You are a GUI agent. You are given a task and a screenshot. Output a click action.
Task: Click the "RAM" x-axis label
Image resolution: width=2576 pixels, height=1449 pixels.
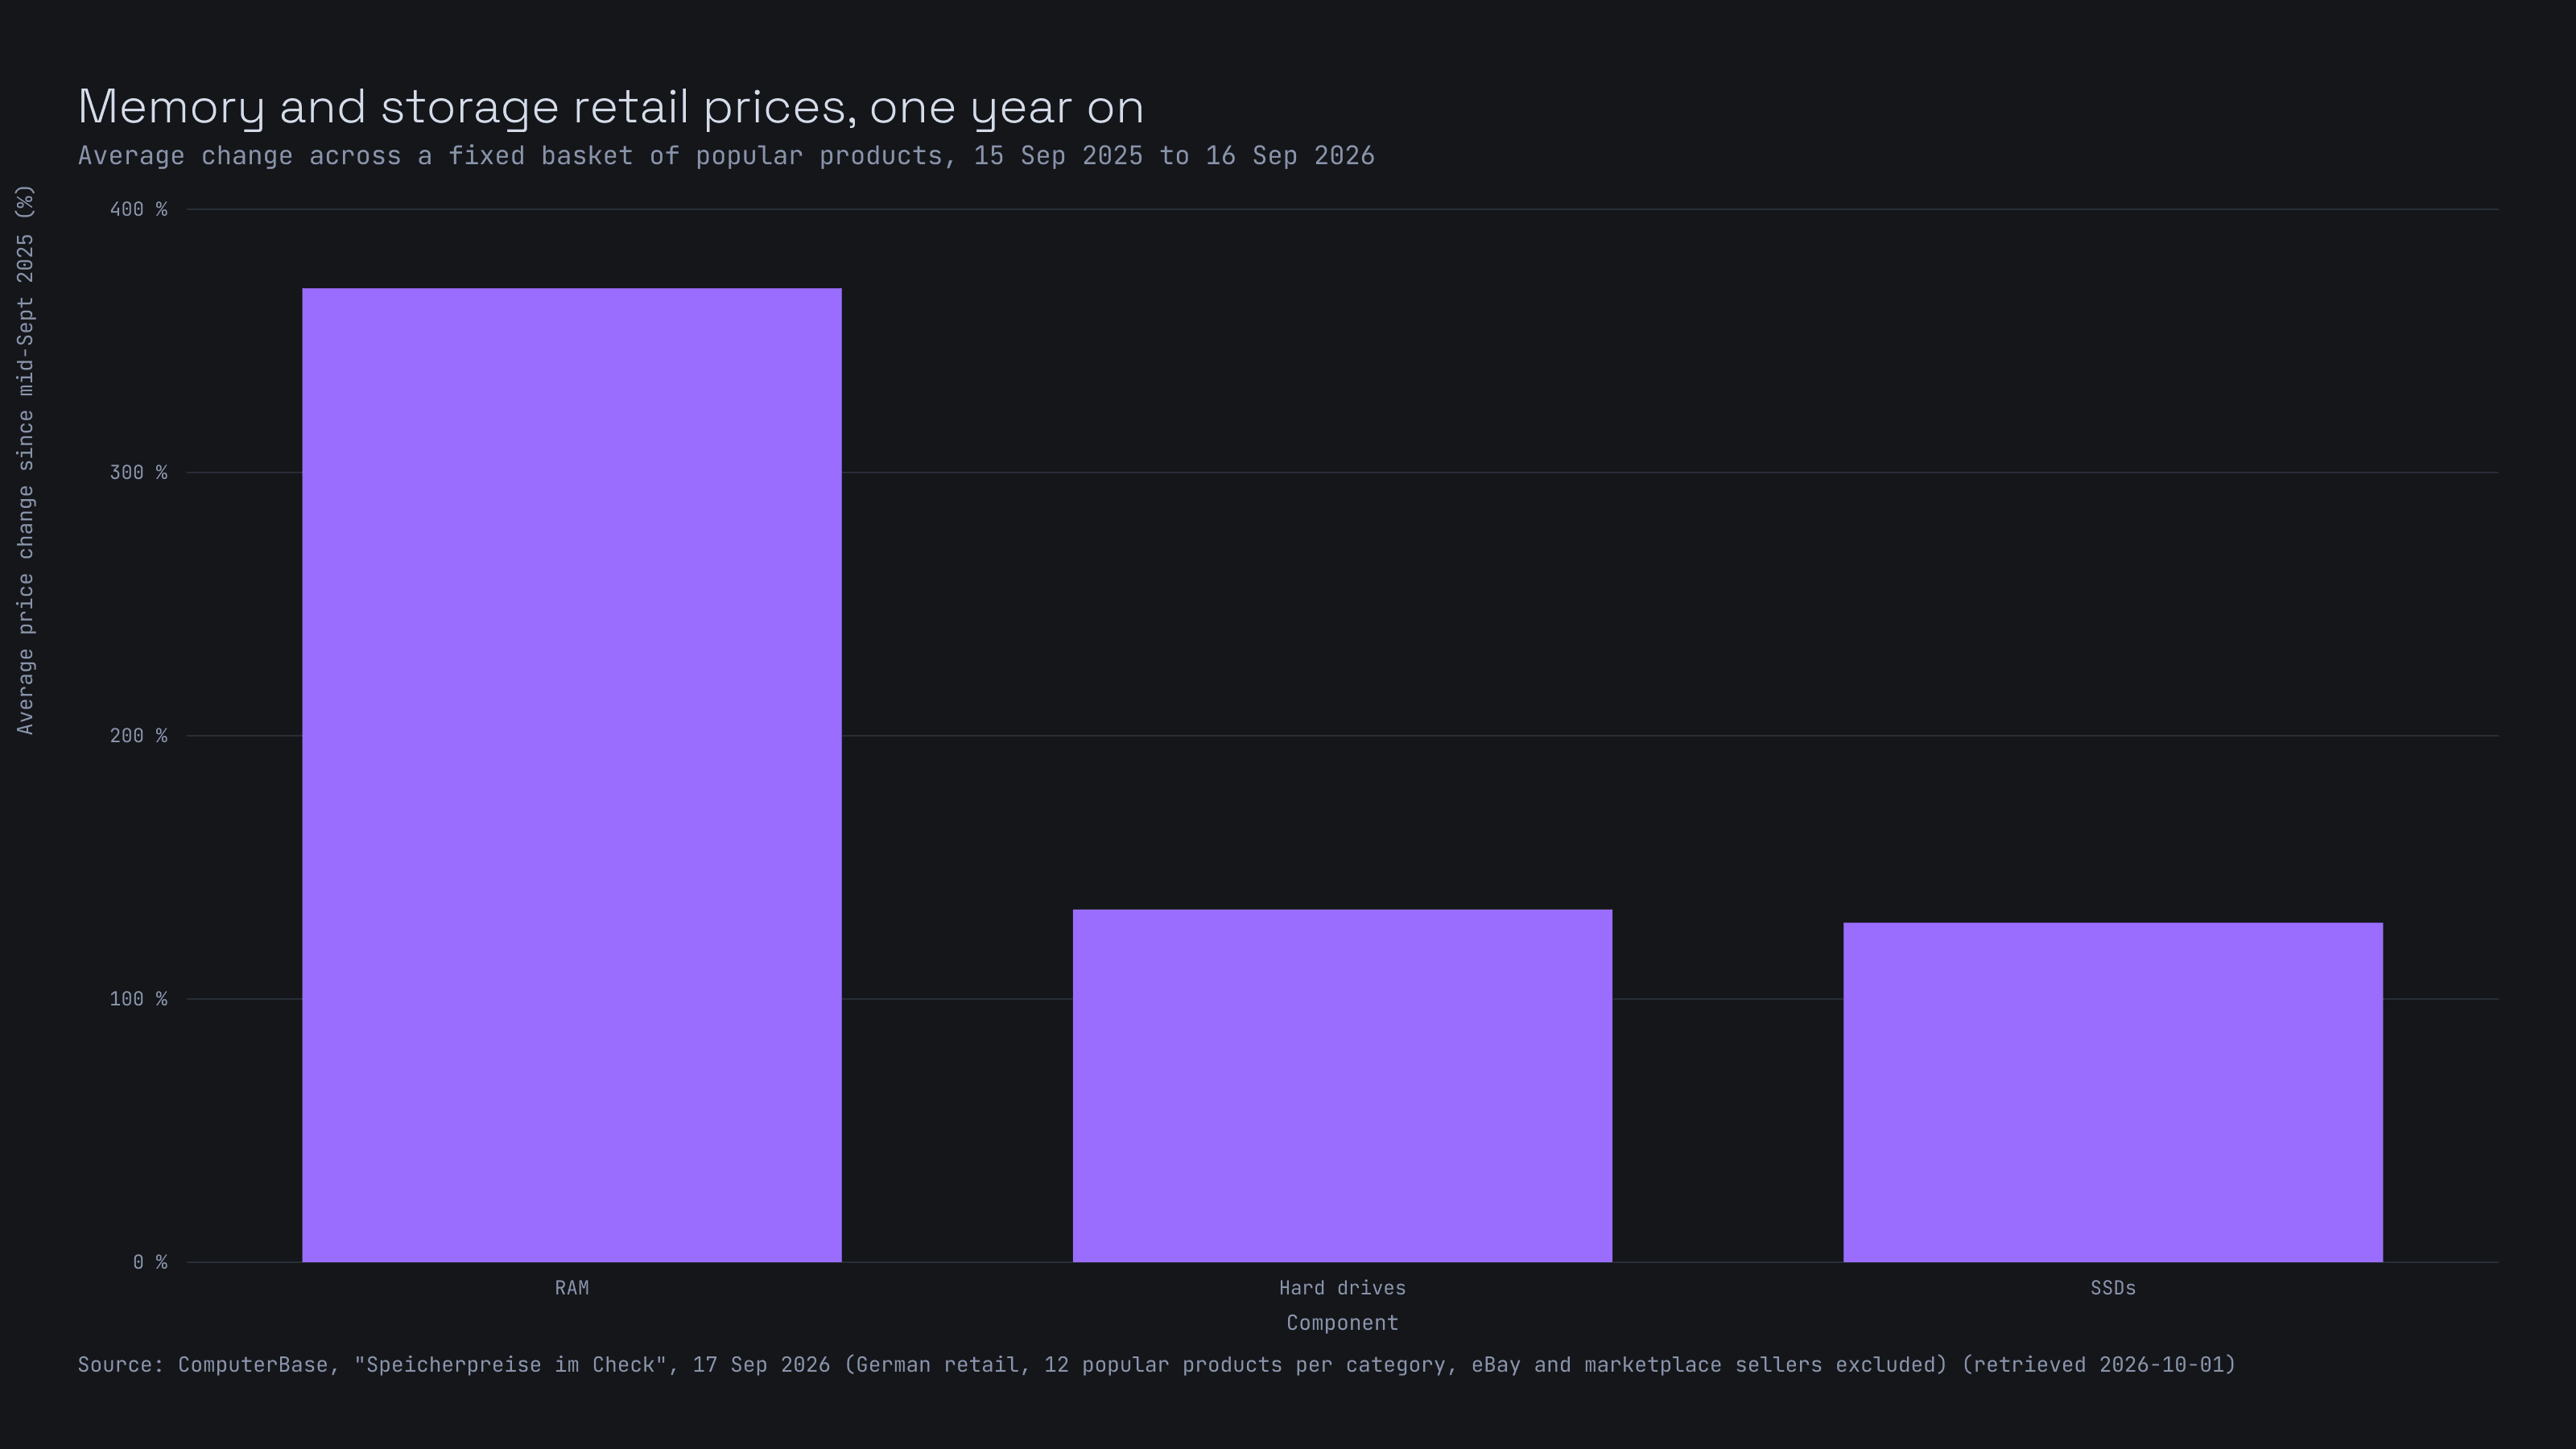pos(572,1288)
